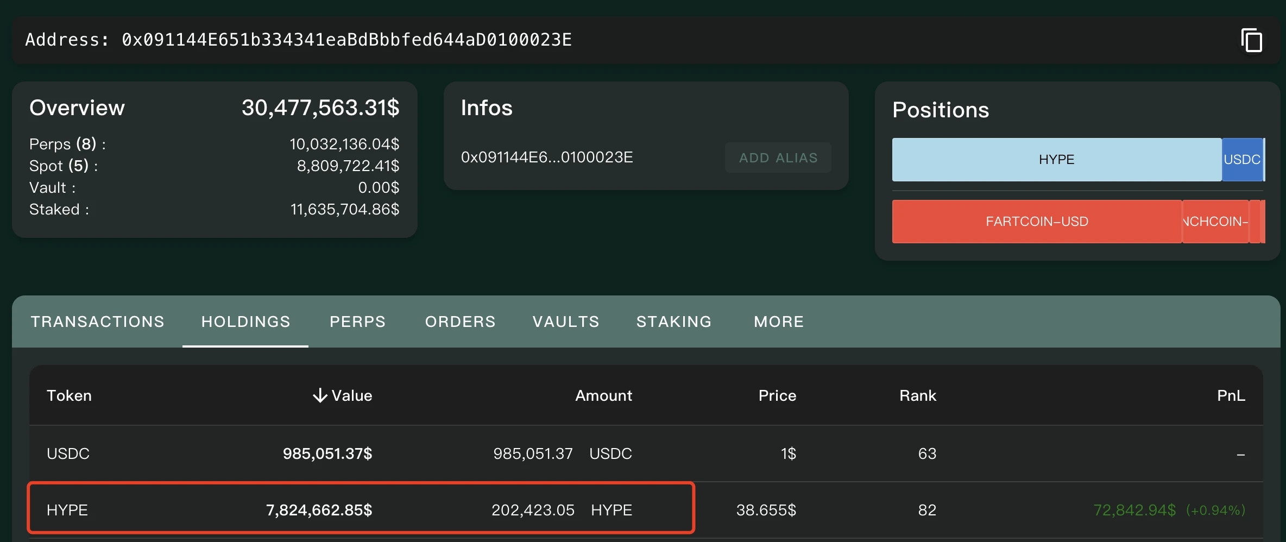1286x542 pixels.
Task: Open the MORE options menu
Action: 778,322
